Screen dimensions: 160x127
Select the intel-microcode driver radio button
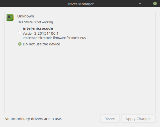20,33
